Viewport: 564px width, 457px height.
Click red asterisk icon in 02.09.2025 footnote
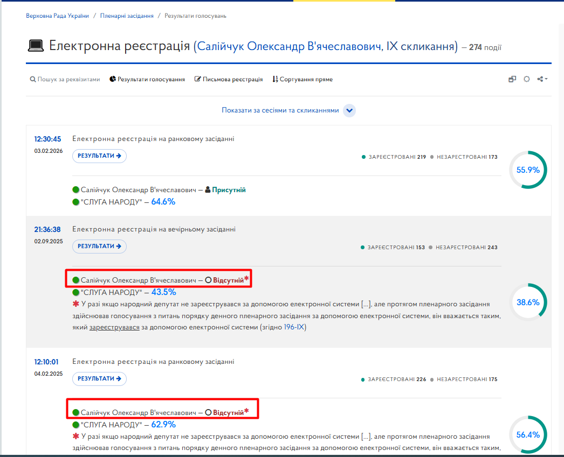click(75, 304)
